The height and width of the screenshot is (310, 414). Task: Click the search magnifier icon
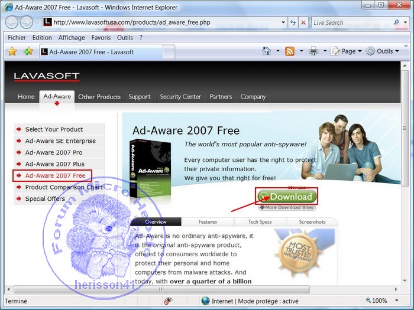point(396,22)
